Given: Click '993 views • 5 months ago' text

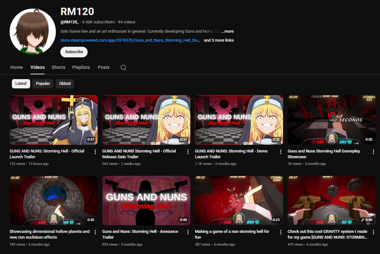Looking at the screenshot, I should (122, 245).
